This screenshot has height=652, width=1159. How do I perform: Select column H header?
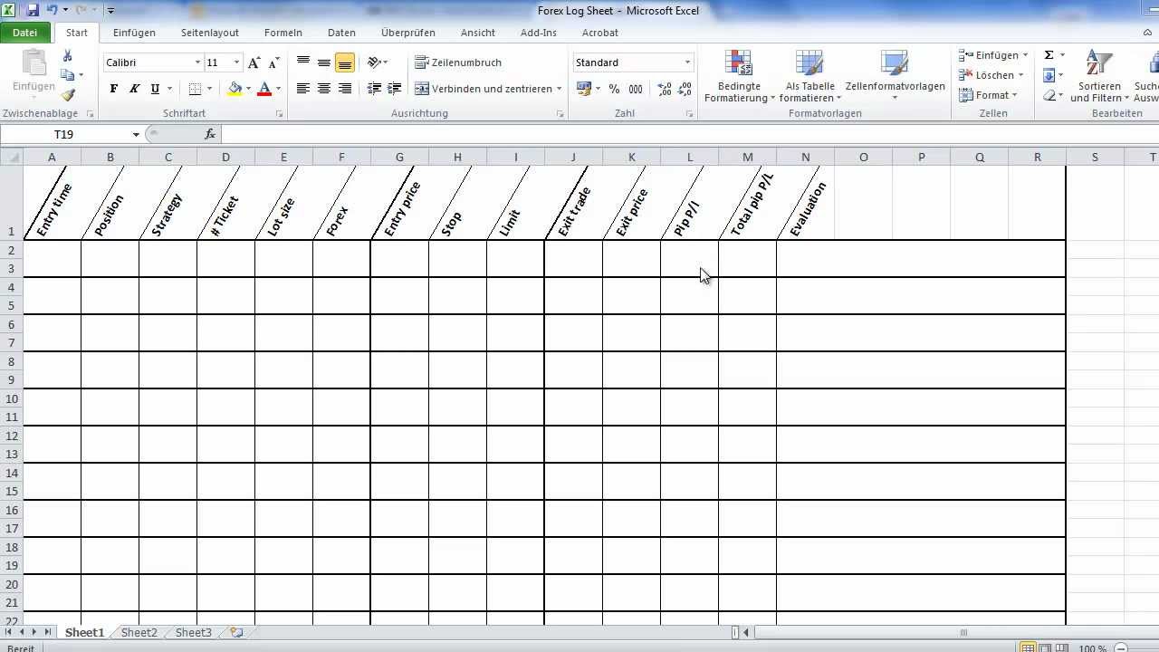click(x=457, y=158)
